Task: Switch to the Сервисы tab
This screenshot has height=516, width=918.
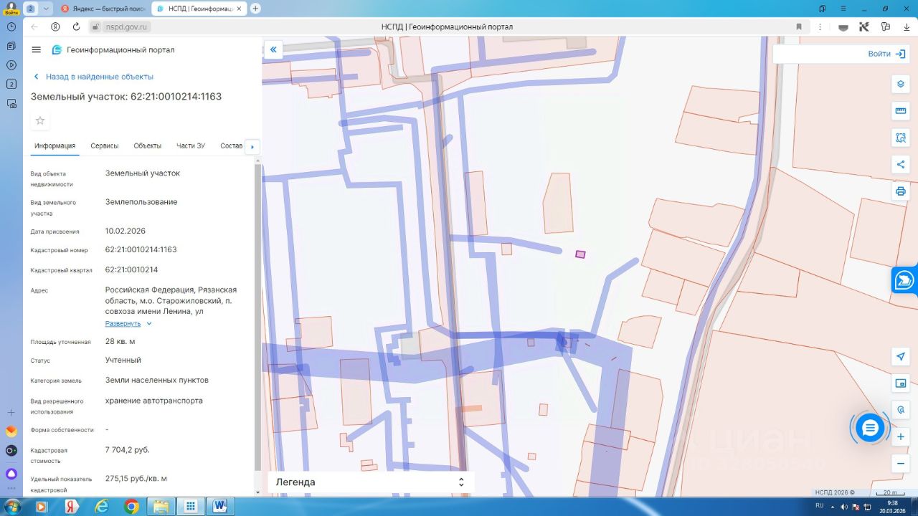Action: point(105,146)
